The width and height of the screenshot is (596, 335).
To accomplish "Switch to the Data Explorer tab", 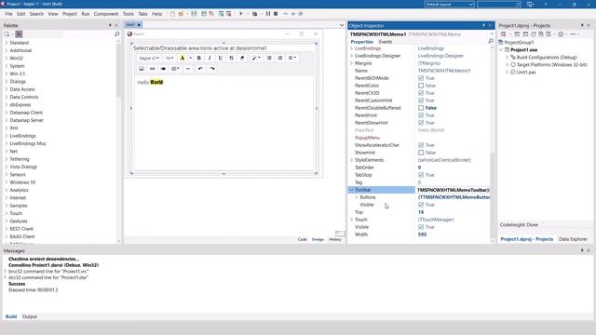I will coord(573,239).
